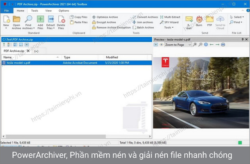Select Encrypt Archive tool
Screen dimensions: 250x164
(x=104, y=22)
